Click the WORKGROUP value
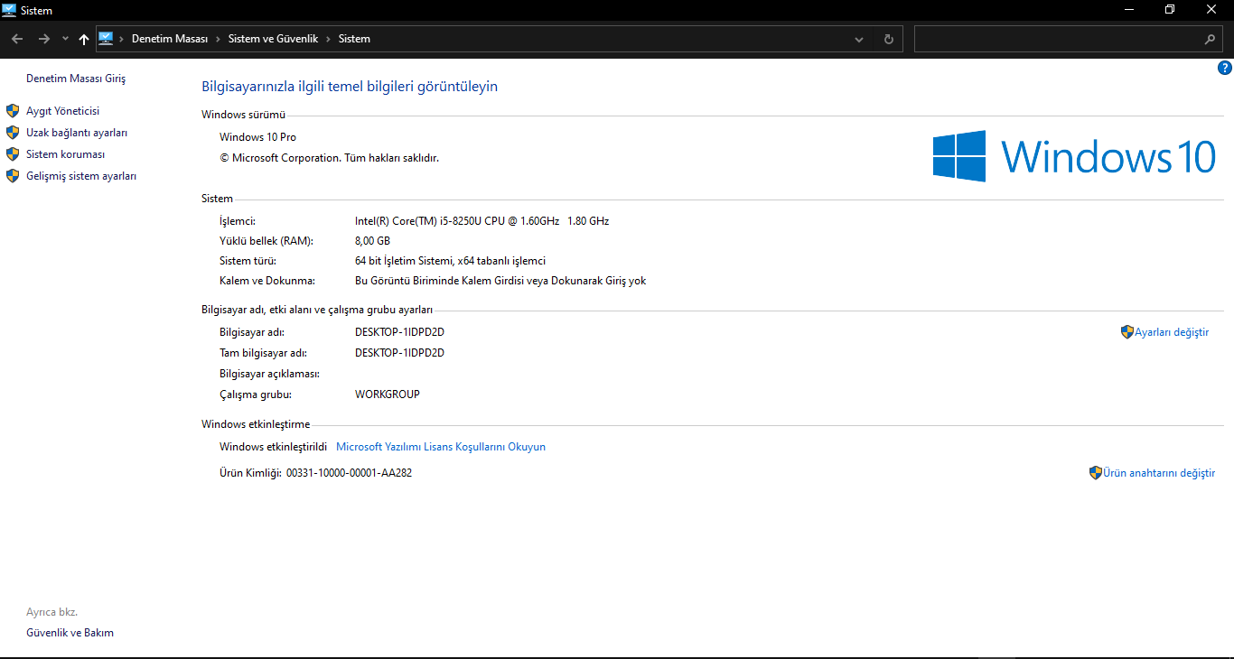 pyautogui.click(x=388, y=394)
